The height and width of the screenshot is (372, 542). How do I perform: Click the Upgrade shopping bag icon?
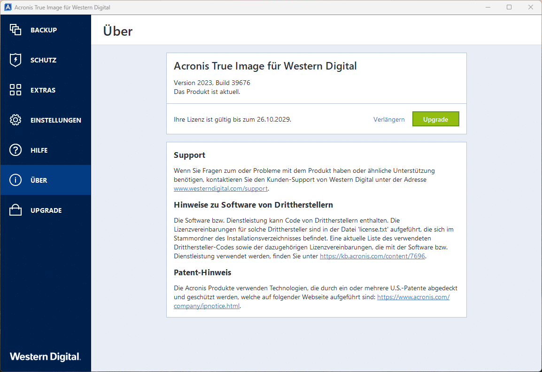pos(15,210)
